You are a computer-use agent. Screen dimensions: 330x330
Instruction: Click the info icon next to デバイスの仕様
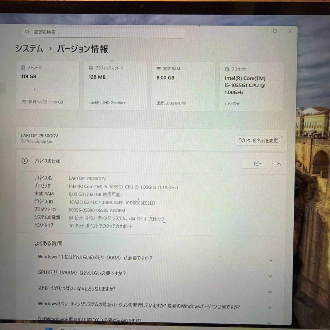[x=24, y=161]
